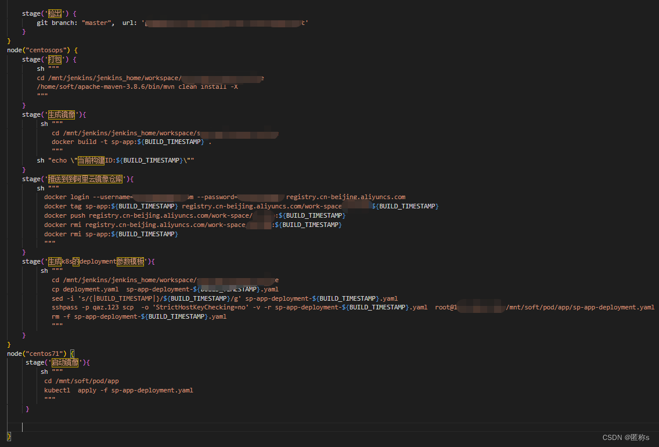
Task: Click the docker tag sp-app line
Action: 241,206
